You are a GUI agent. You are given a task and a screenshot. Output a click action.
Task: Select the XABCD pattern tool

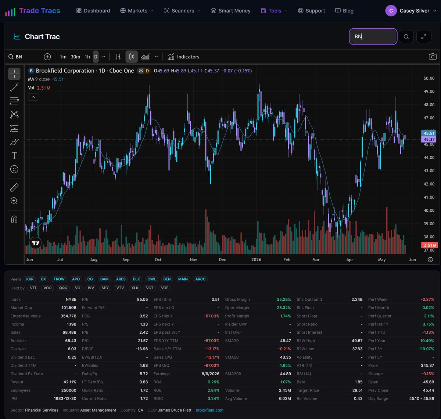pos(14,115)
